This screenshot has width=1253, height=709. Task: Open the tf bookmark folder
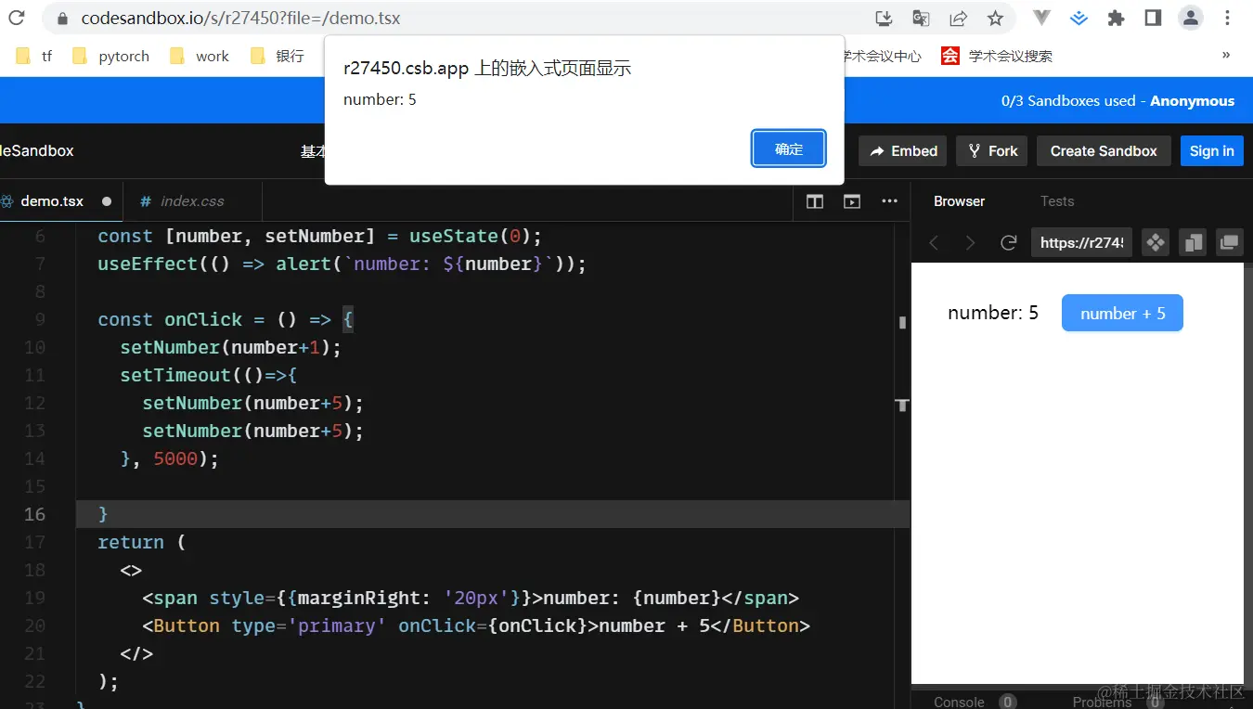point(34,56)
